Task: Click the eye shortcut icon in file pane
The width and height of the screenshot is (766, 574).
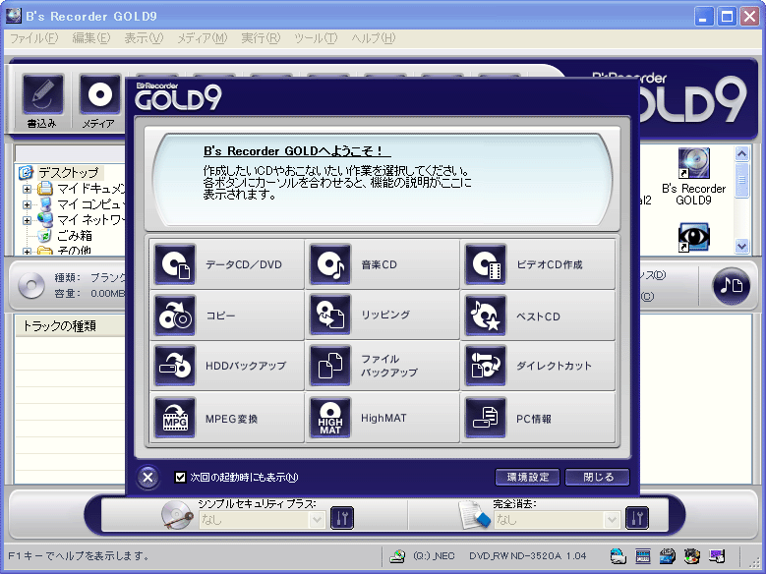Action: [693, 238]
